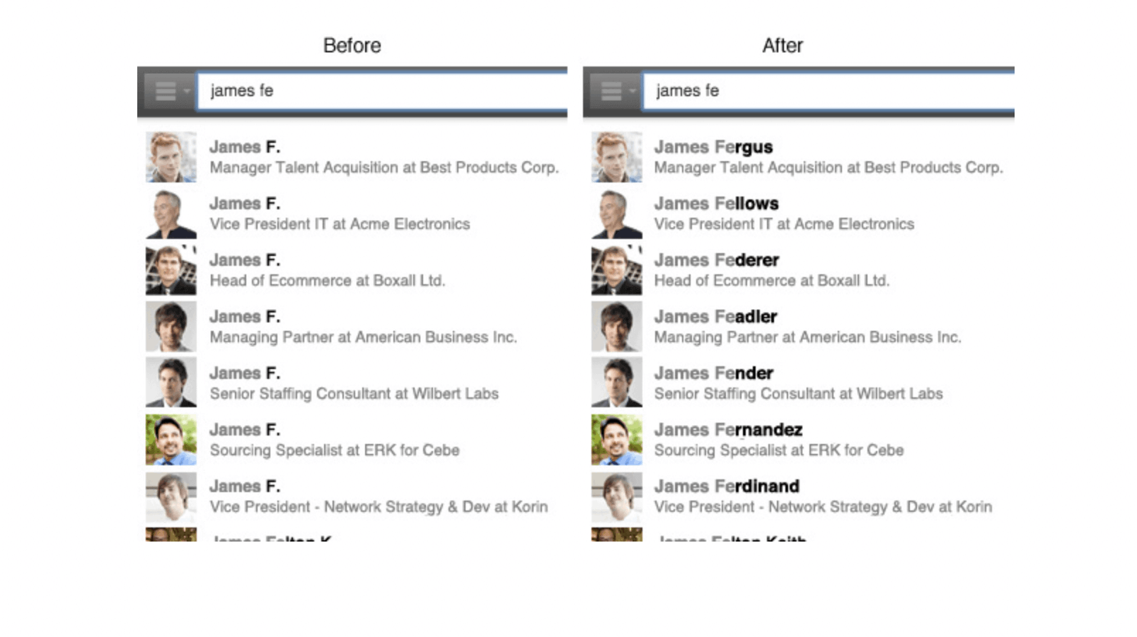Select Before-panel American Business Inc. result
The image size is (1137, 637).
tap(363, 327)
